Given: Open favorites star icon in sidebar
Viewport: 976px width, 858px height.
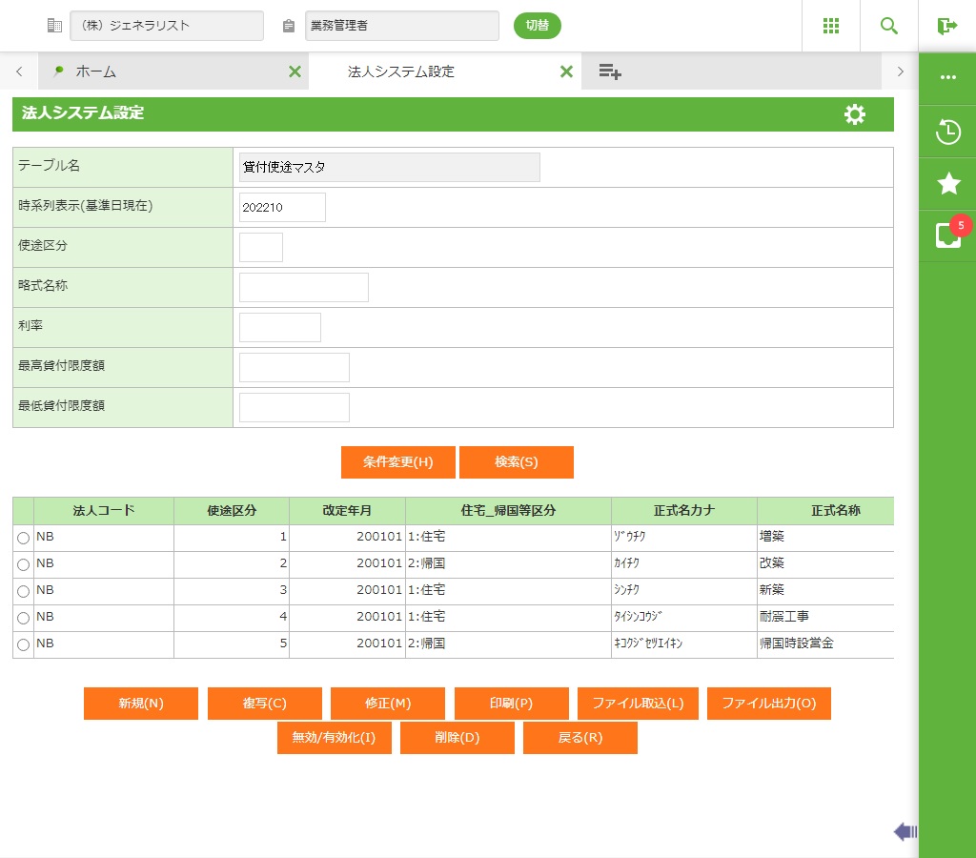Looking at the screenshot, I should pyautogui.click(x=947, y=184).
